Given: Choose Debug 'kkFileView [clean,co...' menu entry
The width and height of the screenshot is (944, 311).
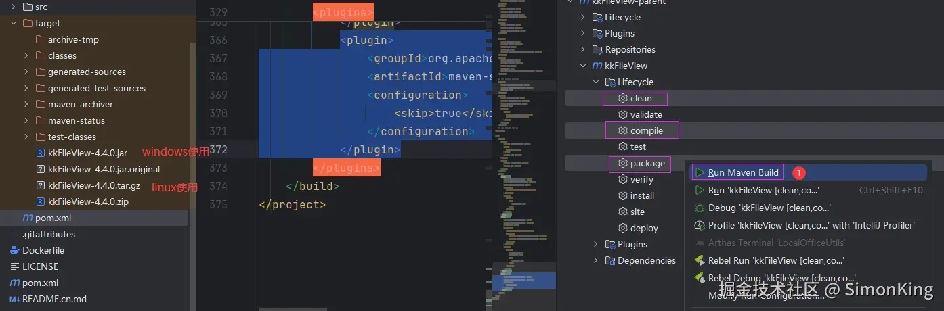Looking at the screenshot, I should point(808,208).
